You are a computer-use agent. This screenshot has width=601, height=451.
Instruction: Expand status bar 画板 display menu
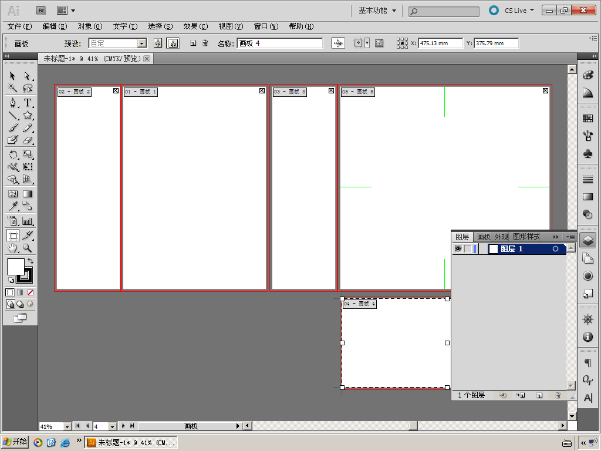point(238,426)
